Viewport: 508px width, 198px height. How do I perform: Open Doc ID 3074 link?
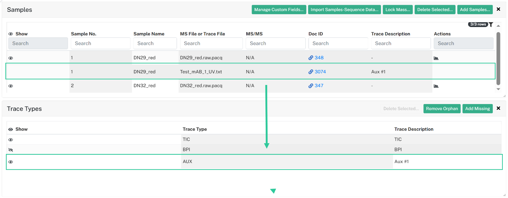coord(320,72)
